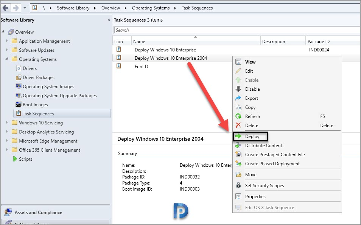Open the navigation history dropdown arrow
361x225 pixels.
[x=25, y=8]
